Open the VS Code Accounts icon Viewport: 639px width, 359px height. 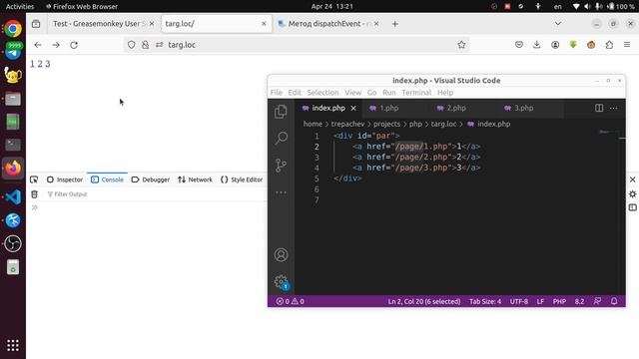281,255
